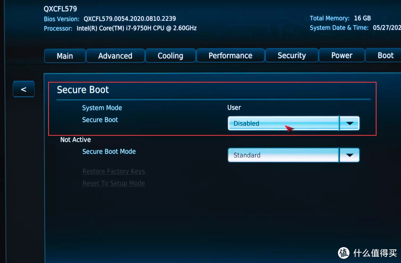Switch to the Main tab
This screenshot has width=401, height=263.
coord(65,55)
